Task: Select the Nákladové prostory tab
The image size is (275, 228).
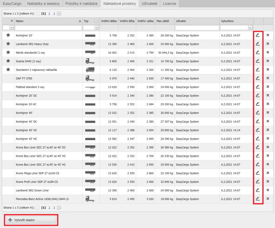Action: click(120, 3)
